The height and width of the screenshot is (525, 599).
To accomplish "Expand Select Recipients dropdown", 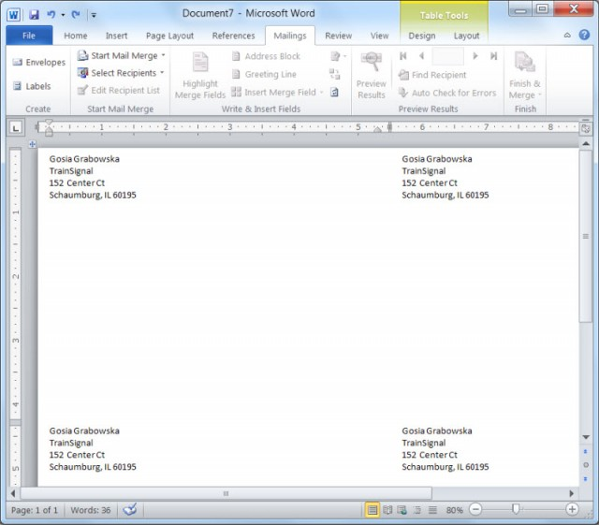I will pos(162,72).
